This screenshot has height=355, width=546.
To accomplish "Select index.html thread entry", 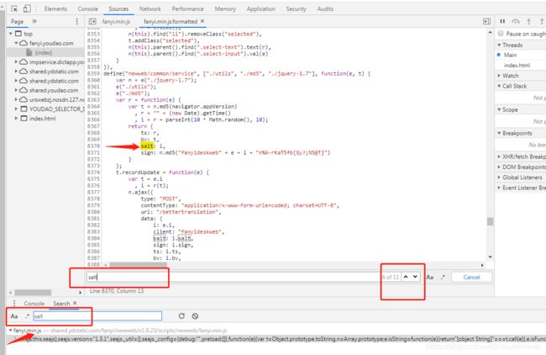I will pos(517,66).
